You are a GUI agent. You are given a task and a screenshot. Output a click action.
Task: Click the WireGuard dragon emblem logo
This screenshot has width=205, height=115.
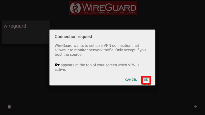[75, 8]
